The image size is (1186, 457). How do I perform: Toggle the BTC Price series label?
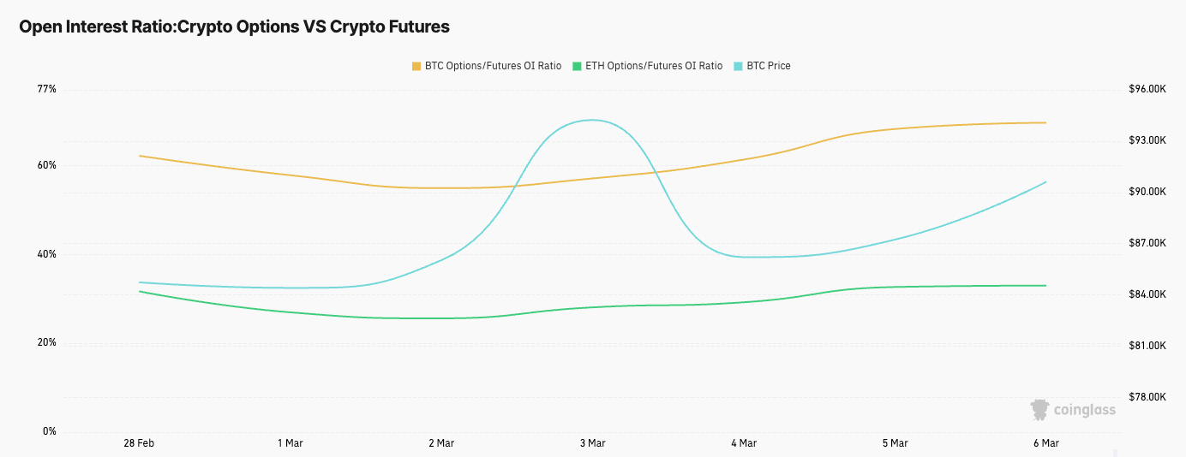pyautogui.click(x=769, y=66)
